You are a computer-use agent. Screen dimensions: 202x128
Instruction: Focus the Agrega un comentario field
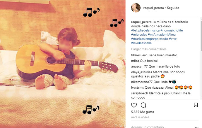click(162, 127)
